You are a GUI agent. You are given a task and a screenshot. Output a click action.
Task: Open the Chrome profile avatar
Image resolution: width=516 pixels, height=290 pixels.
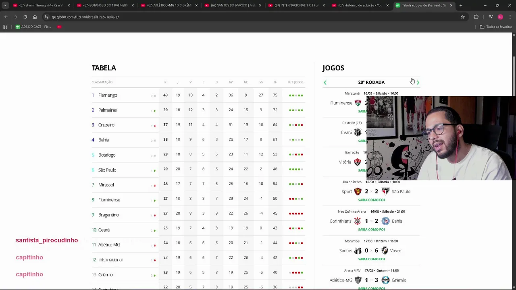point(500,17)
